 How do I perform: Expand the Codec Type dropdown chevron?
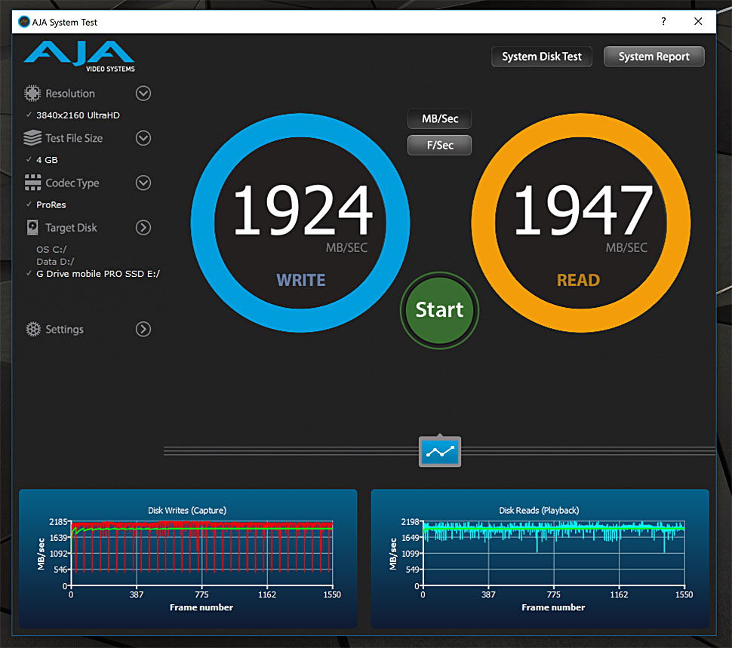(x=143, y=183)
